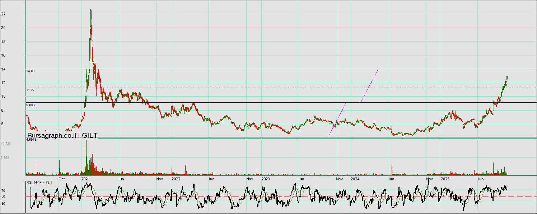Click the Oct label on the time axis

pyautogui.click(x=62, y=178)
